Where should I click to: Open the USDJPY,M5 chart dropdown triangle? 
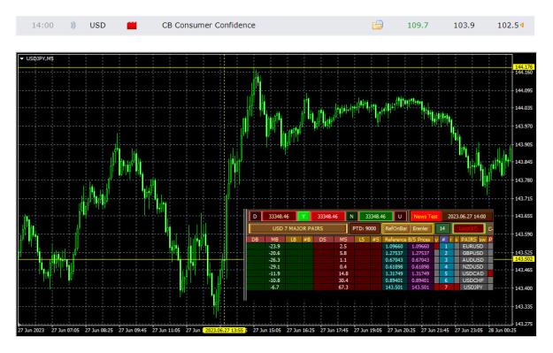(22, 58)
